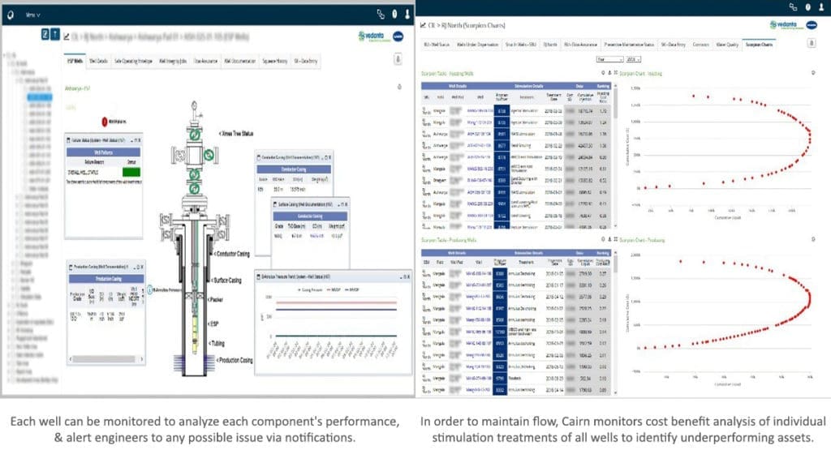Open the year dropdown above Scorpion table

coord(631,59)
